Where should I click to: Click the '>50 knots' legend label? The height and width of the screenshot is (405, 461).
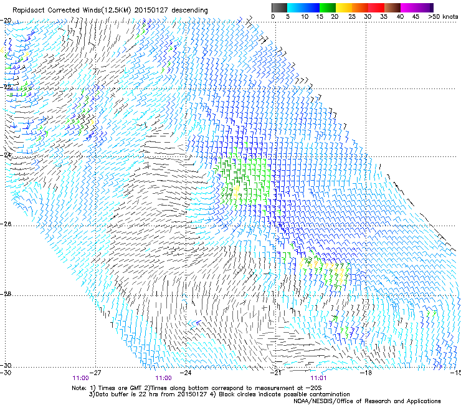(x=443, y=16)
